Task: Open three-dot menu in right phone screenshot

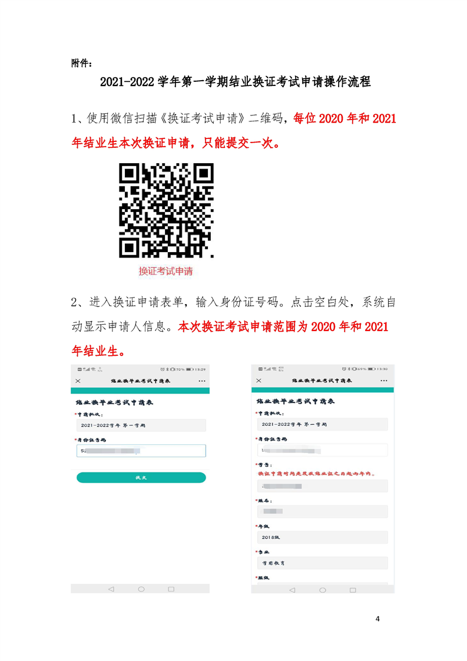Action: coord(383,380)
